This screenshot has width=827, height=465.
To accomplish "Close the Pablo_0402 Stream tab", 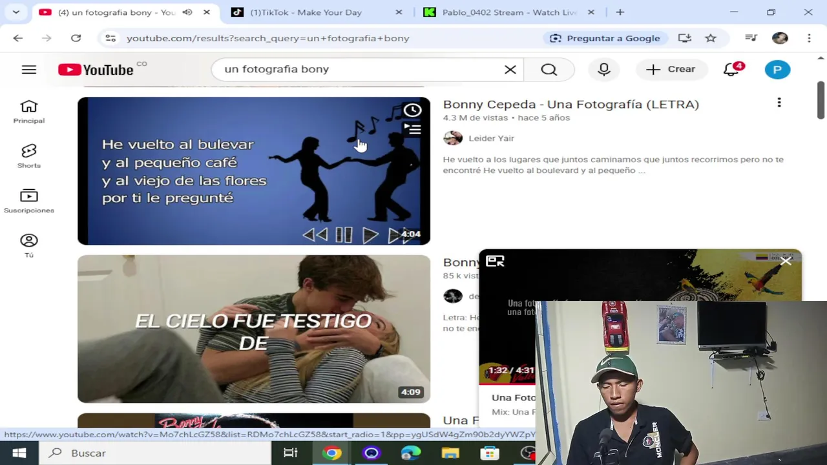I will point(591,12).
